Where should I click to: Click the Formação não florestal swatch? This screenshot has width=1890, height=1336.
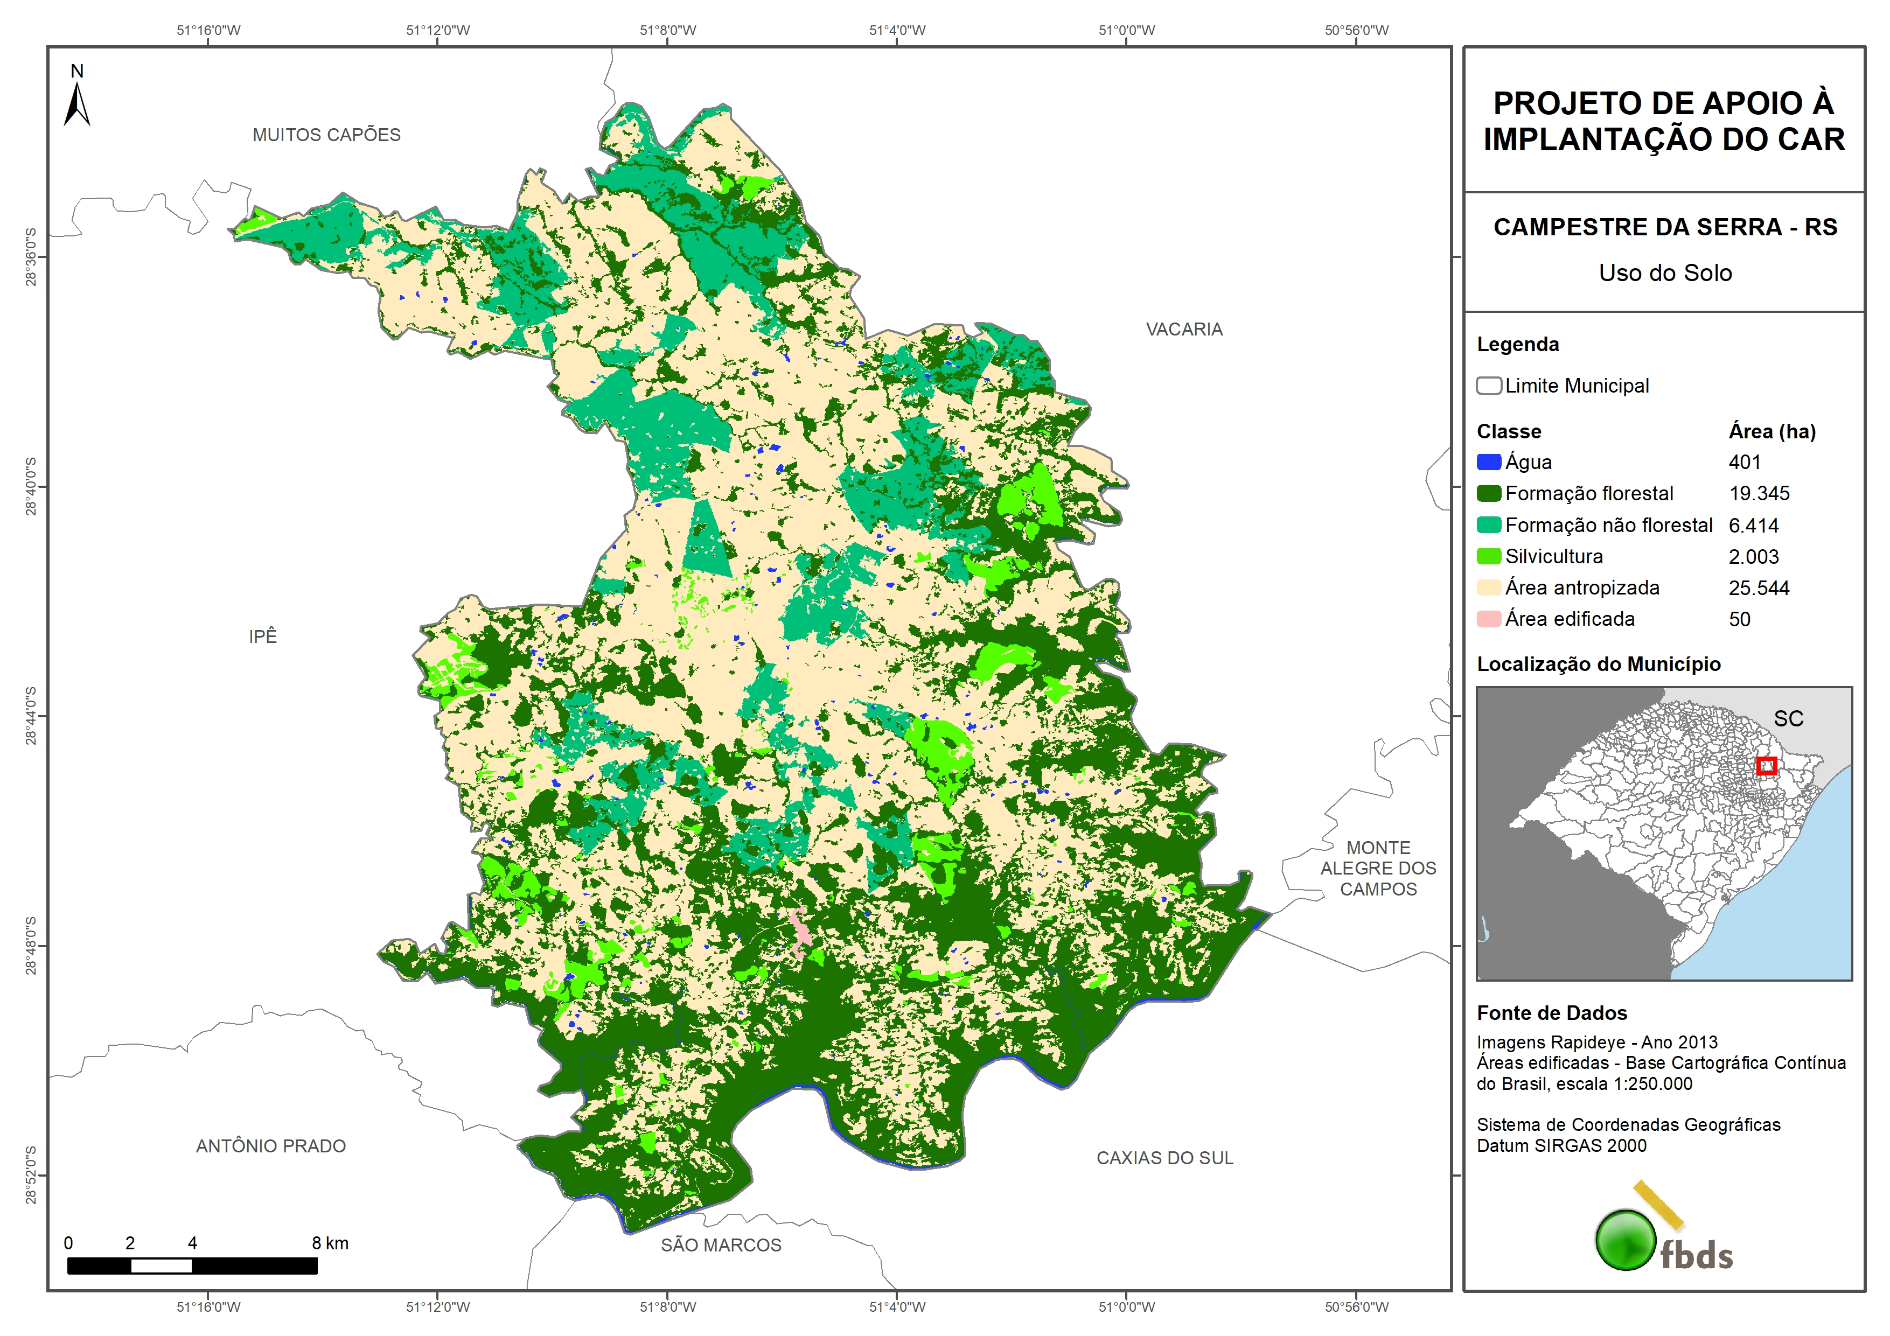[x=1488, y=525]
